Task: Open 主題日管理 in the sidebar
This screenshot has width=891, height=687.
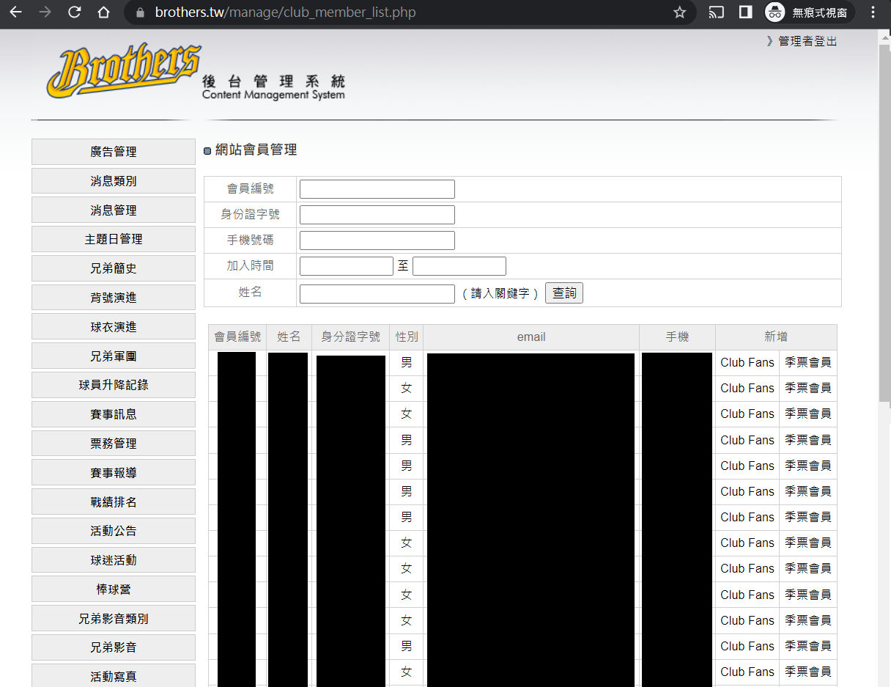Action: (114, 239)
